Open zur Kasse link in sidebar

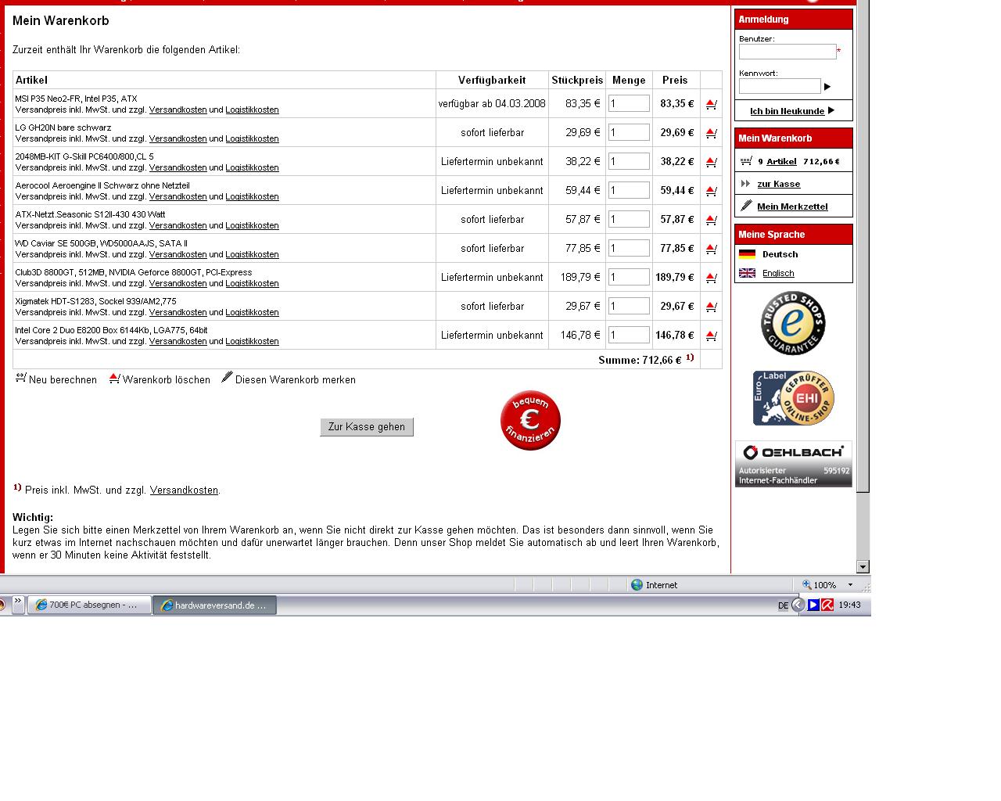coord(779,184)
